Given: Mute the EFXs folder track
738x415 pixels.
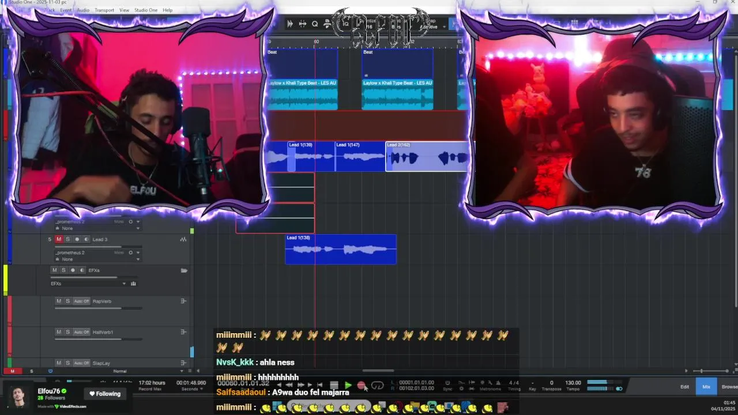Looking at the screenshot, I should 55,270.
